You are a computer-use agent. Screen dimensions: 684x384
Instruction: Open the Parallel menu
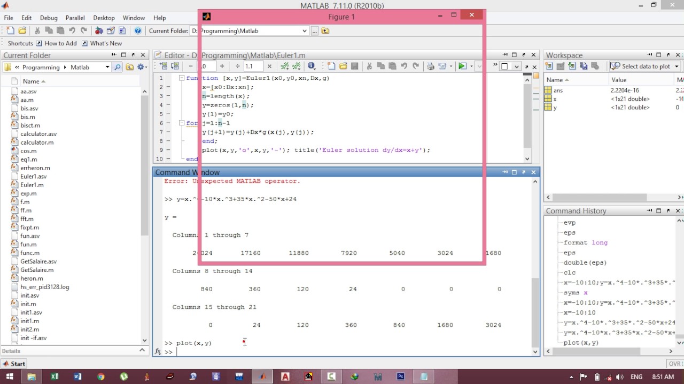pos(75,18)
